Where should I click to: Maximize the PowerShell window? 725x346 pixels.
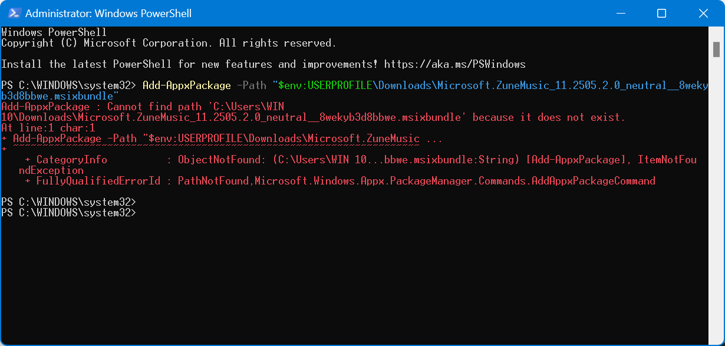(661, 13)
